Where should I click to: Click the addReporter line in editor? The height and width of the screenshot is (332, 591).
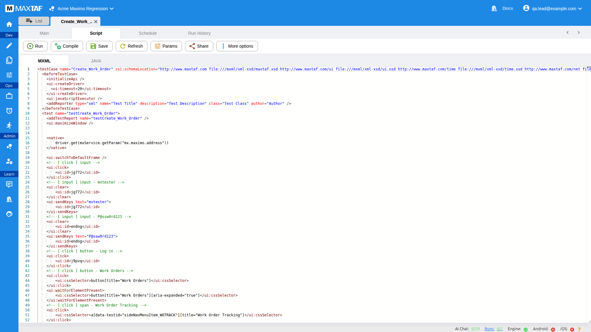(169, 104)
